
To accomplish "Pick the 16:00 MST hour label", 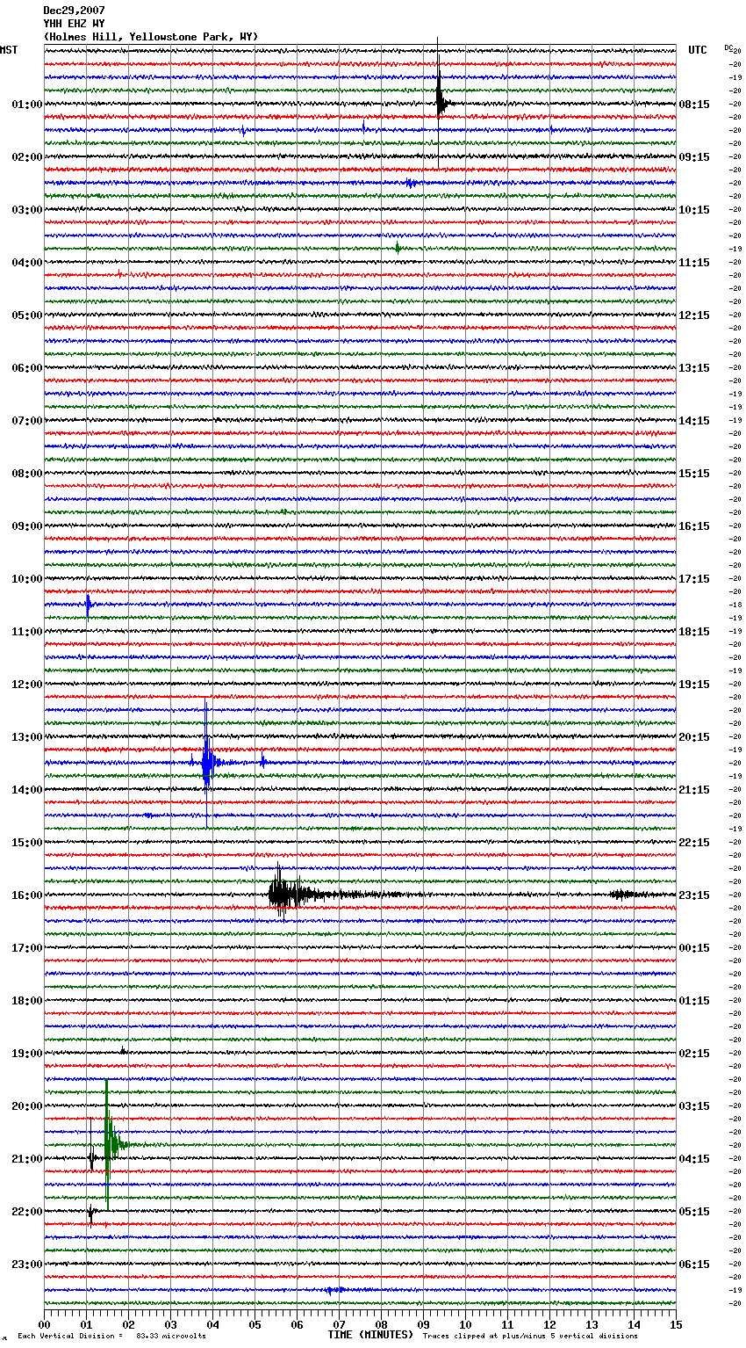I will (26, 895).
